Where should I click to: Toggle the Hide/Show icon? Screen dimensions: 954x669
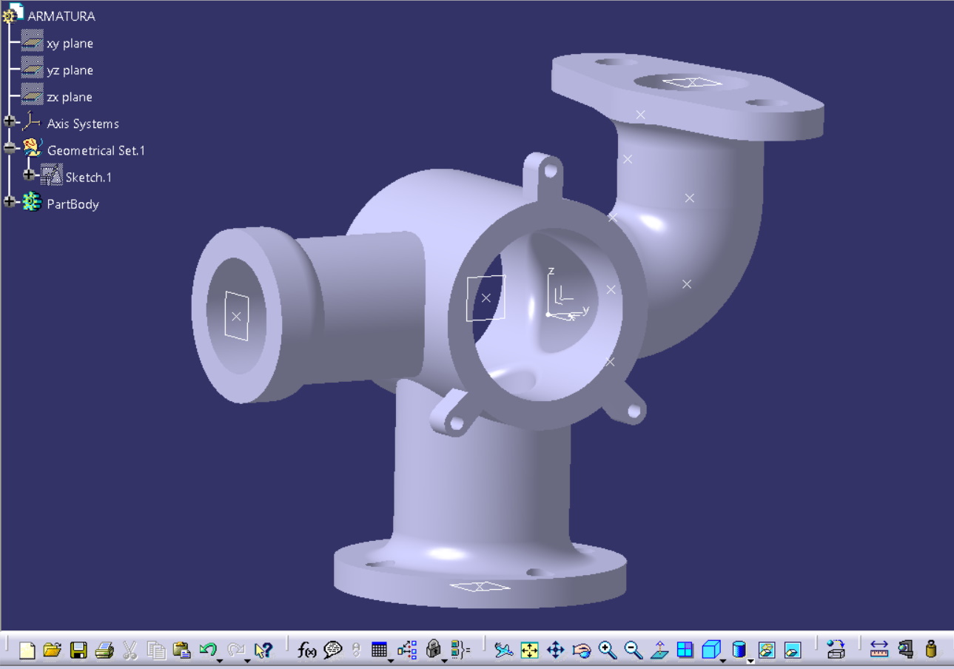click(x=766, y=650)
